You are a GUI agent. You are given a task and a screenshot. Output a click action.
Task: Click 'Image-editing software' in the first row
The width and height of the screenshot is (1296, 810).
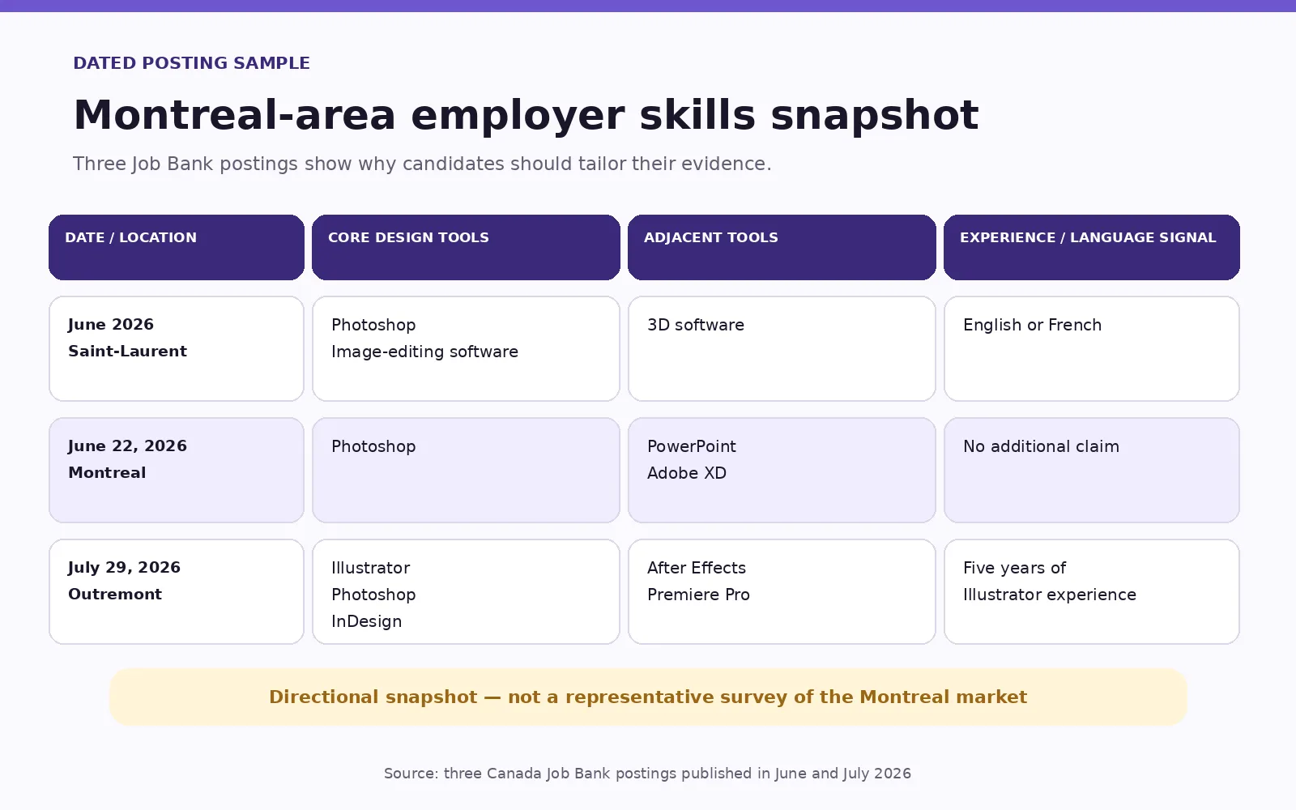424,352
